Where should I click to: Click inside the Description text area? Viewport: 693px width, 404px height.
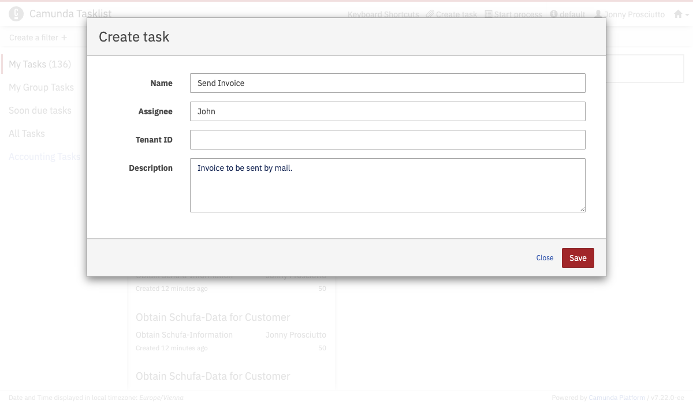(x=387, y=185)
